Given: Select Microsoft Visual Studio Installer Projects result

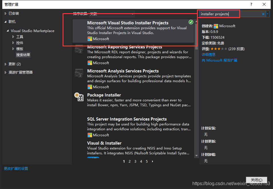Looking at the screenshot, I should [133, 31].
